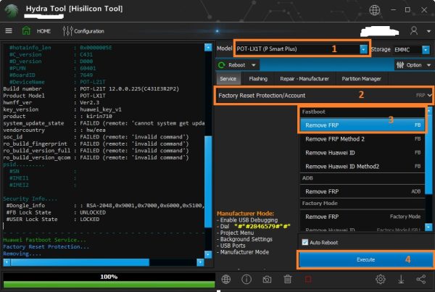This screenshot has height=292, width=435.
Task: Click the '#USER Lock State' log line
Action: pyautogui.click(x=53, y=220)
